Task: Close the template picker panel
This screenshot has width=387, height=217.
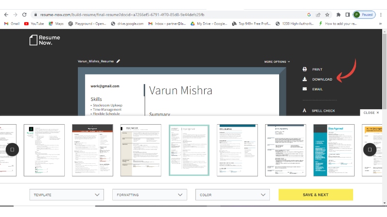Action: point(371,113)
